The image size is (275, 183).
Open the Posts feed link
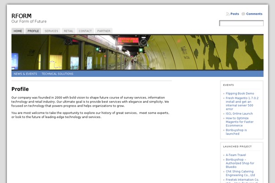pyautogui.click(x=235, y=14)
